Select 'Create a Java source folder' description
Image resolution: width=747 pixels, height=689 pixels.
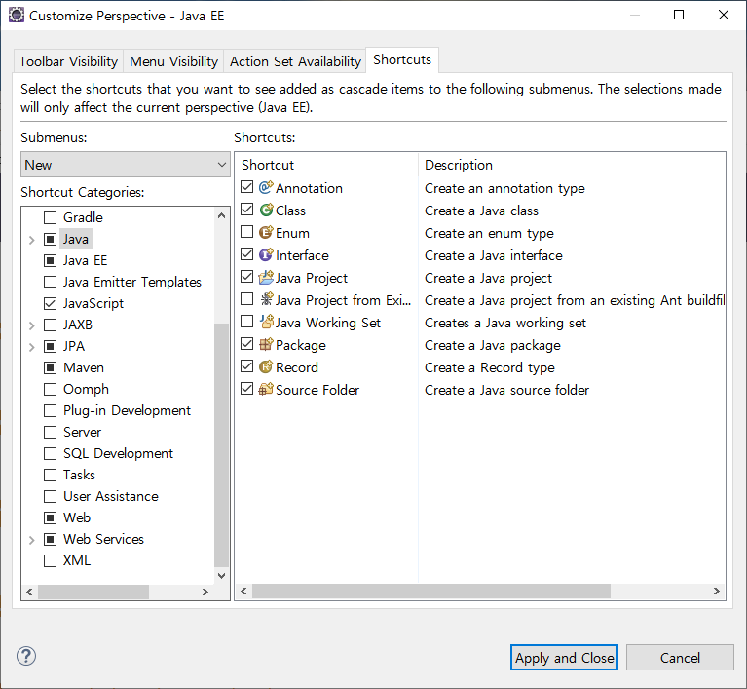click(506, 390)
